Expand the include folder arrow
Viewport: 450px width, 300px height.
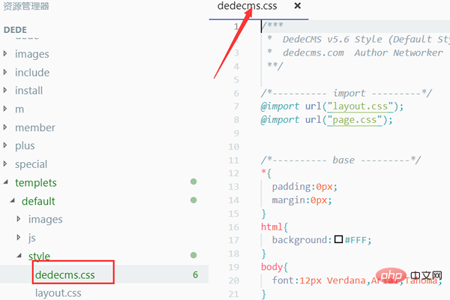click(5, 72)
